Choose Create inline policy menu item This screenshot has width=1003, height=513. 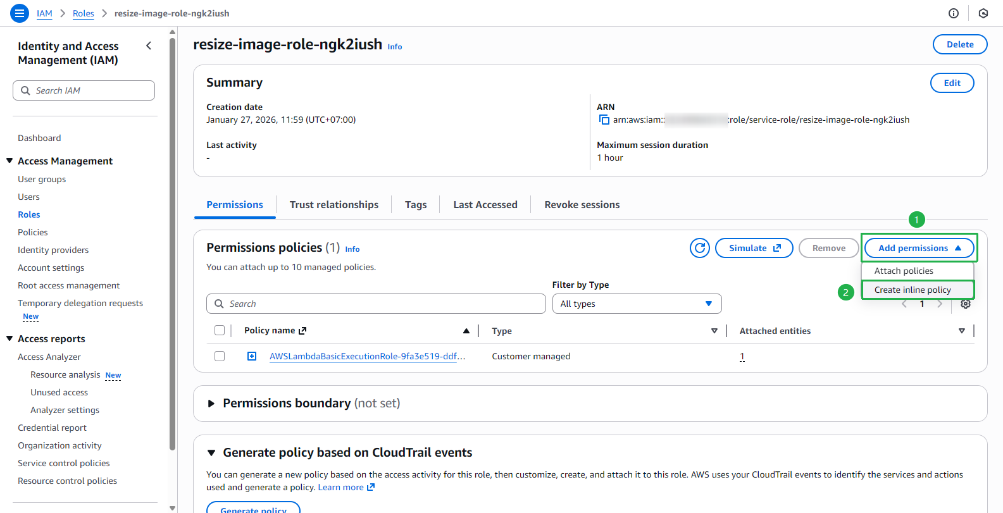[x=918, y=290]
